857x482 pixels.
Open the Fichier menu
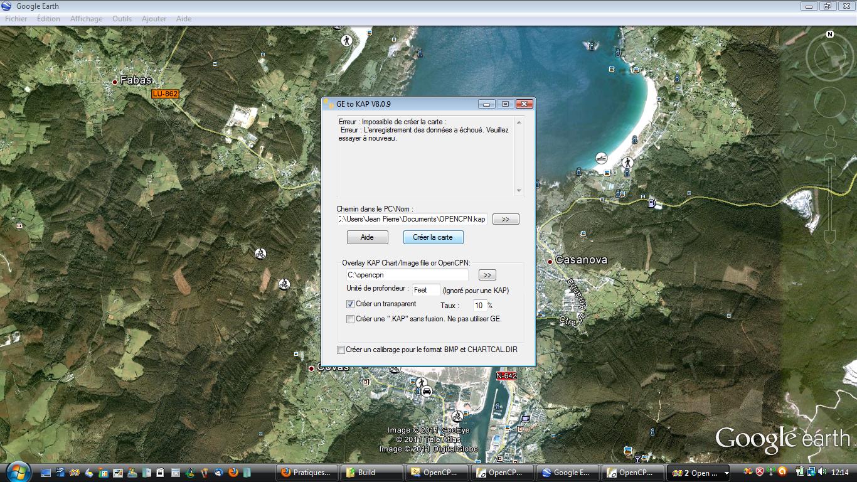pos(16,19)
